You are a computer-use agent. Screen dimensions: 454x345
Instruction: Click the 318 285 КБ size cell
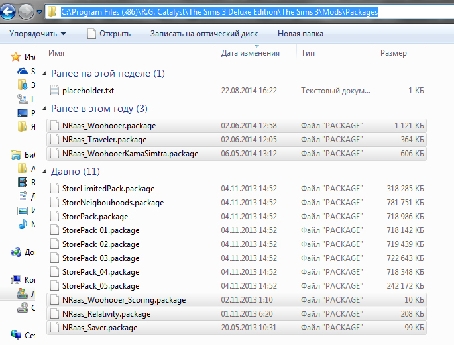(x=405, y=189)
